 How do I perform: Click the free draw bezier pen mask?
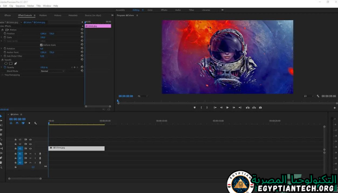click(x=15, y=64)
